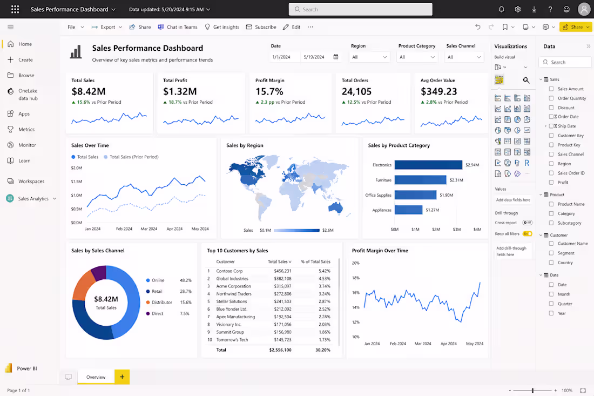Open the calendar picker in Date filter
The width and height of the screenshot is (594, 396).
pyautogui.click(x=336, y=57)
